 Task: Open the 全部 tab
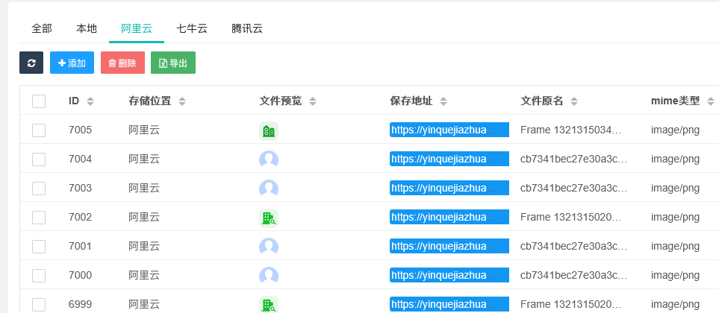pos(42,29)
